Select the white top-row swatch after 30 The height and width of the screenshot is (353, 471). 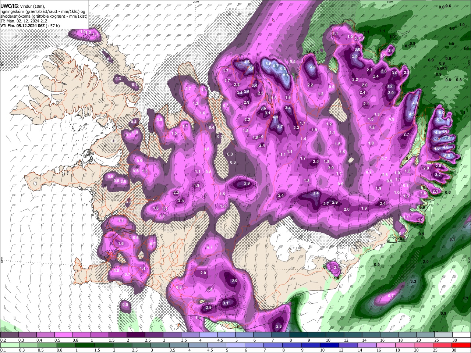point(461,335)
